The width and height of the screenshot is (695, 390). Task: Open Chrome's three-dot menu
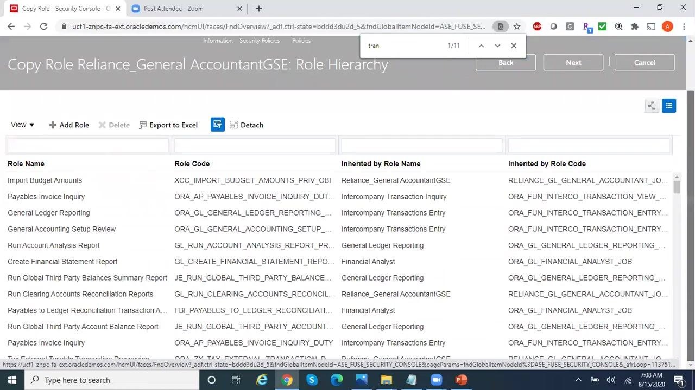point(684,26)
